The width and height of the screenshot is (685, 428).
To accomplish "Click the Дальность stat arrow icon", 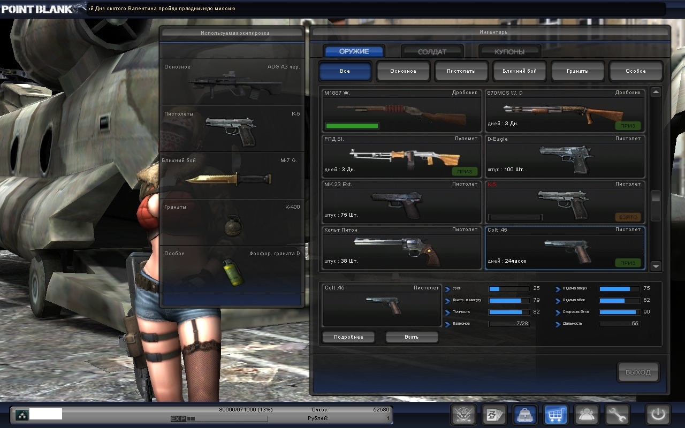I will (558, 324).
